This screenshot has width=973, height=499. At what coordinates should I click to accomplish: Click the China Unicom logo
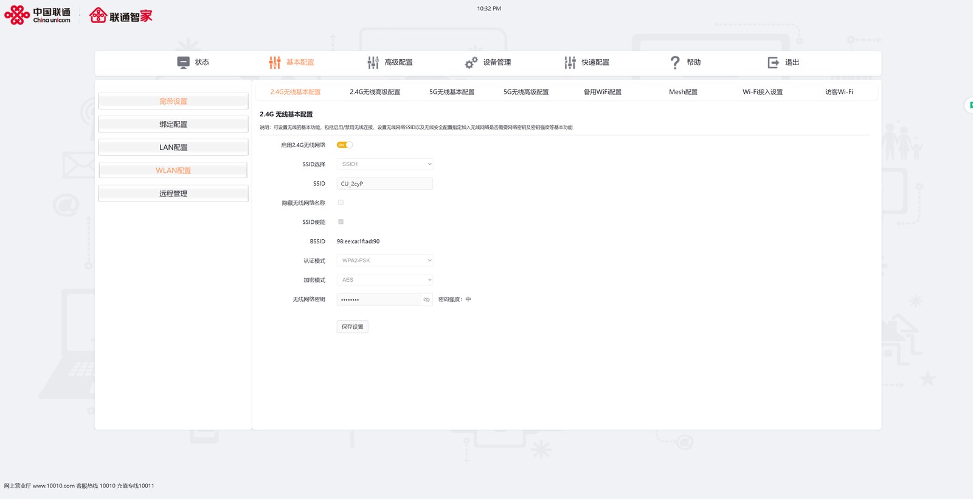(38, 15)
